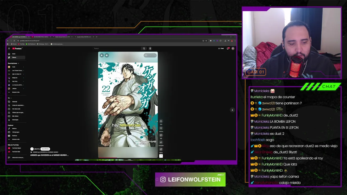This screenshot has width=347, height=195.
Task: Open Noticias under Explorar
Action: [x=16, y=136]
